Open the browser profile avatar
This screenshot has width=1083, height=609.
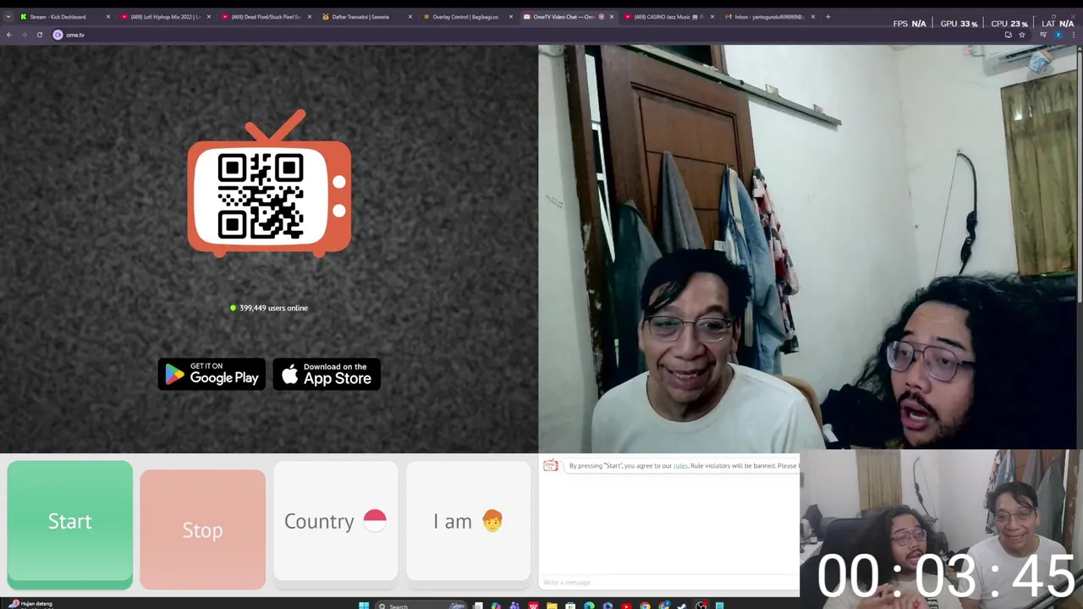click(x=1058, y=35)
